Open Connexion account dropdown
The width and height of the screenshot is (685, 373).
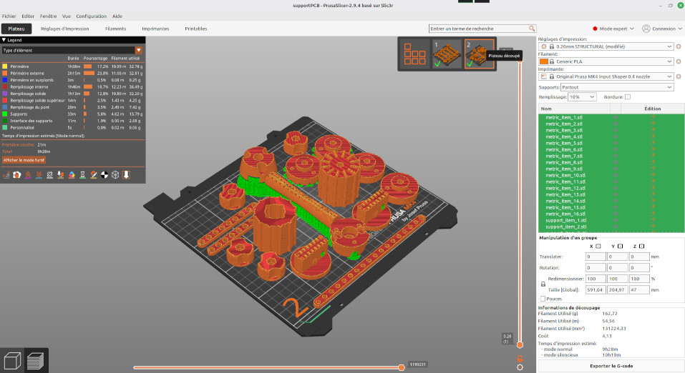pyautogui.click(x=662, y=29)
